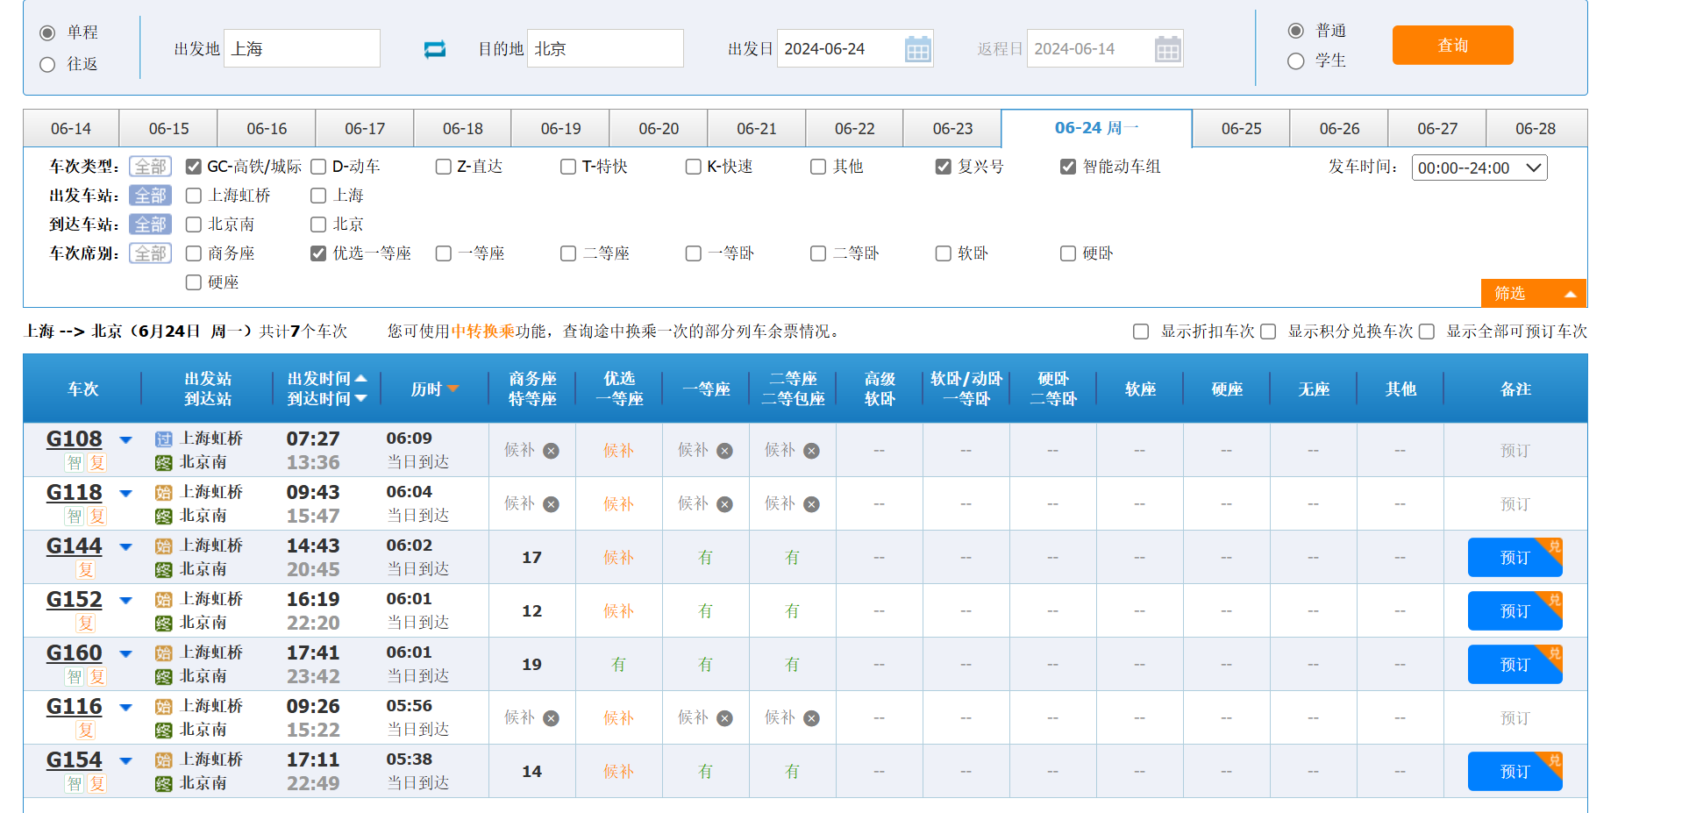
Task: Click the 智 smart-train badge under G108
Action: click(75, 463)
